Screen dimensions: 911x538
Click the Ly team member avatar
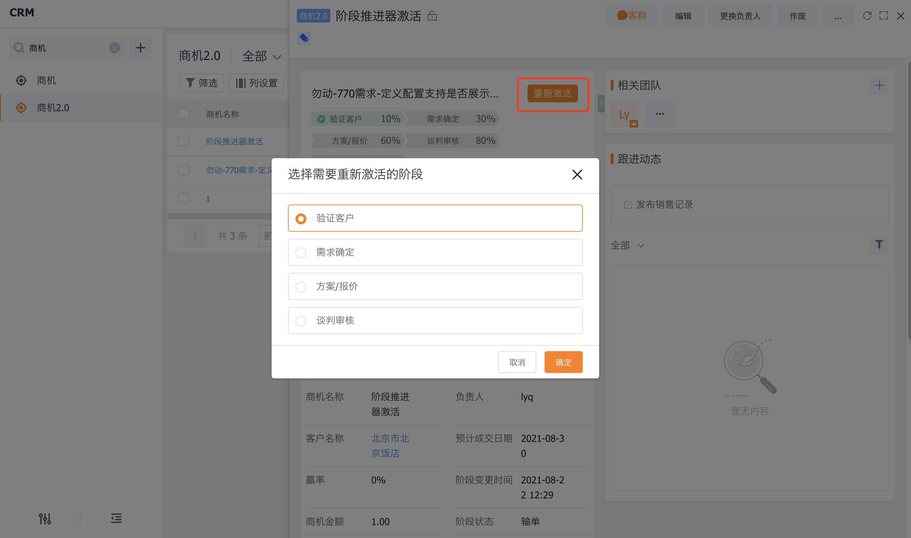[x=624, y=114]
